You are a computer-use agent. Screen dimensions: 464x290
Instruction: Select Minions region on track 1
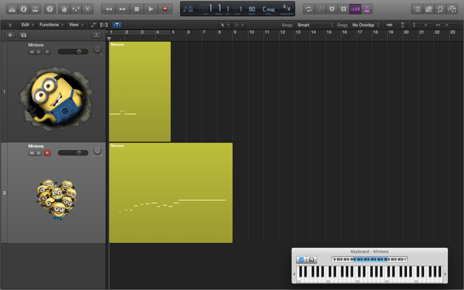140,91
